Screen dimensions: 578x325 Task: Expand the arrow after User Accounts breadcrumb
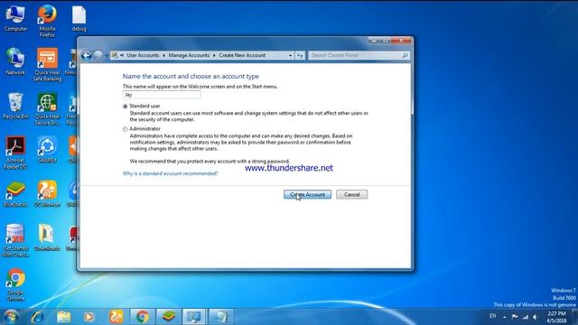click(164, 55)
